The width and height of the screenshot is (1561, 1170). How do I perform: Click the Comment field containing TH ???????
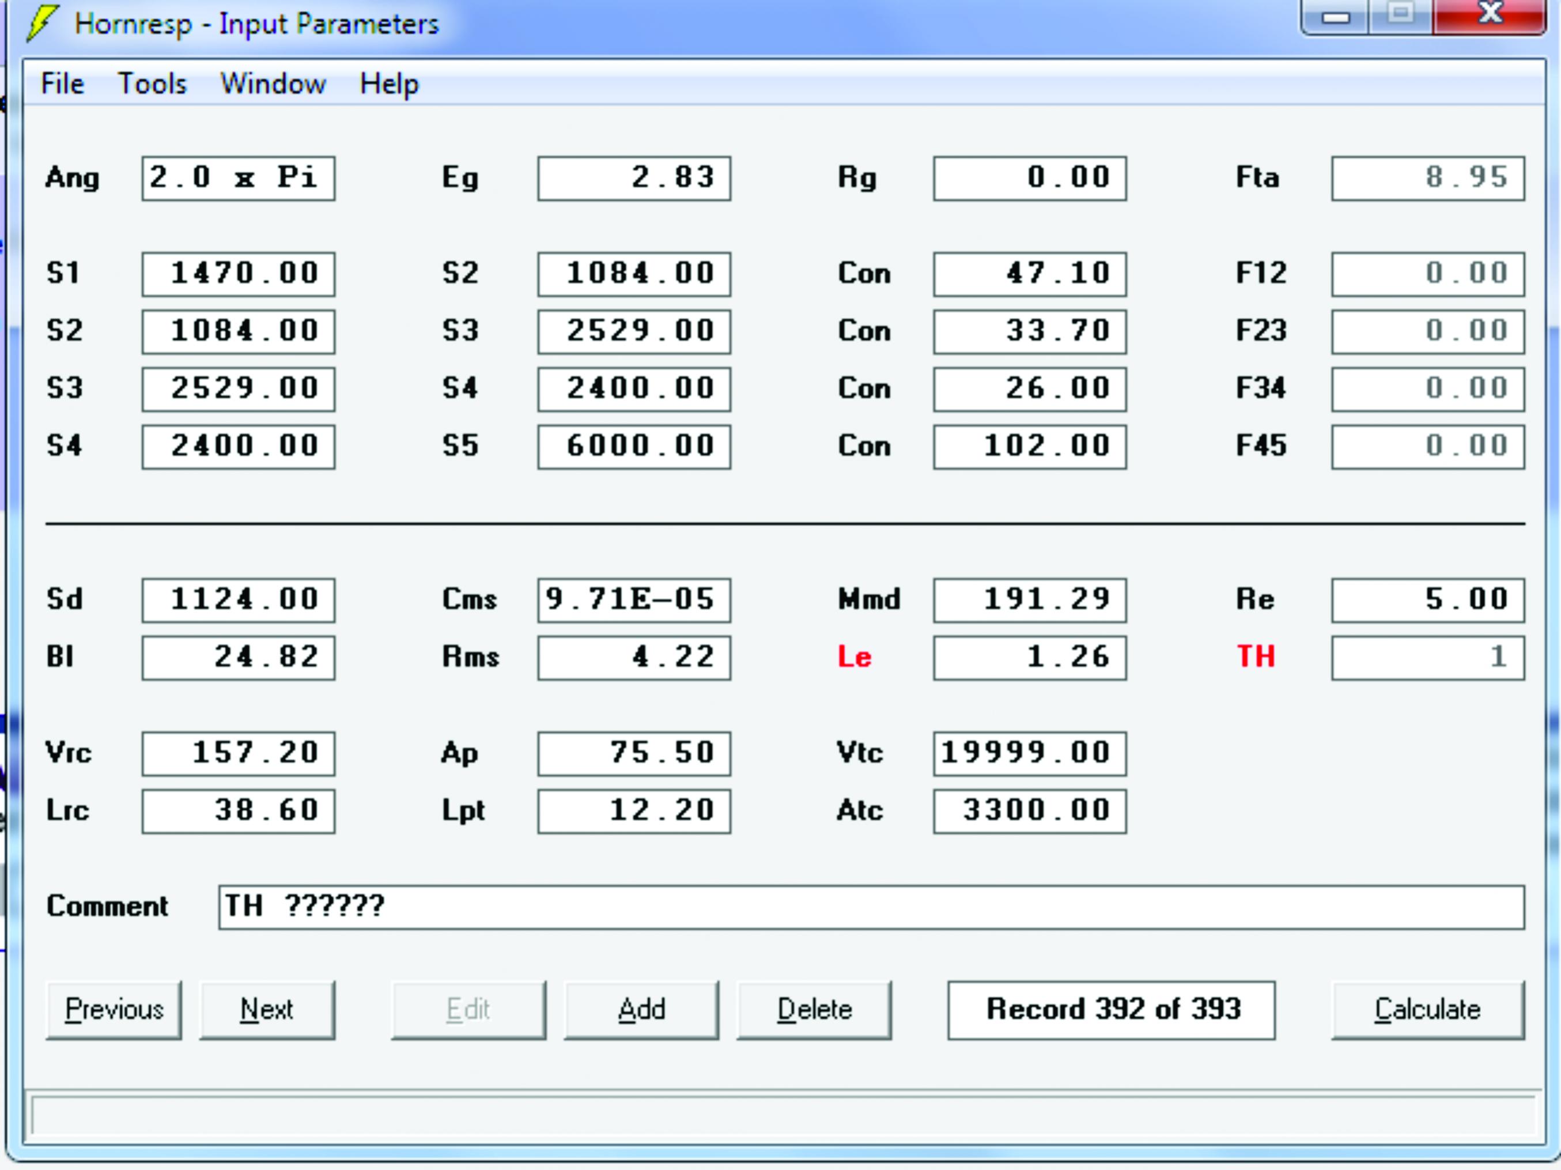(871, 908)
